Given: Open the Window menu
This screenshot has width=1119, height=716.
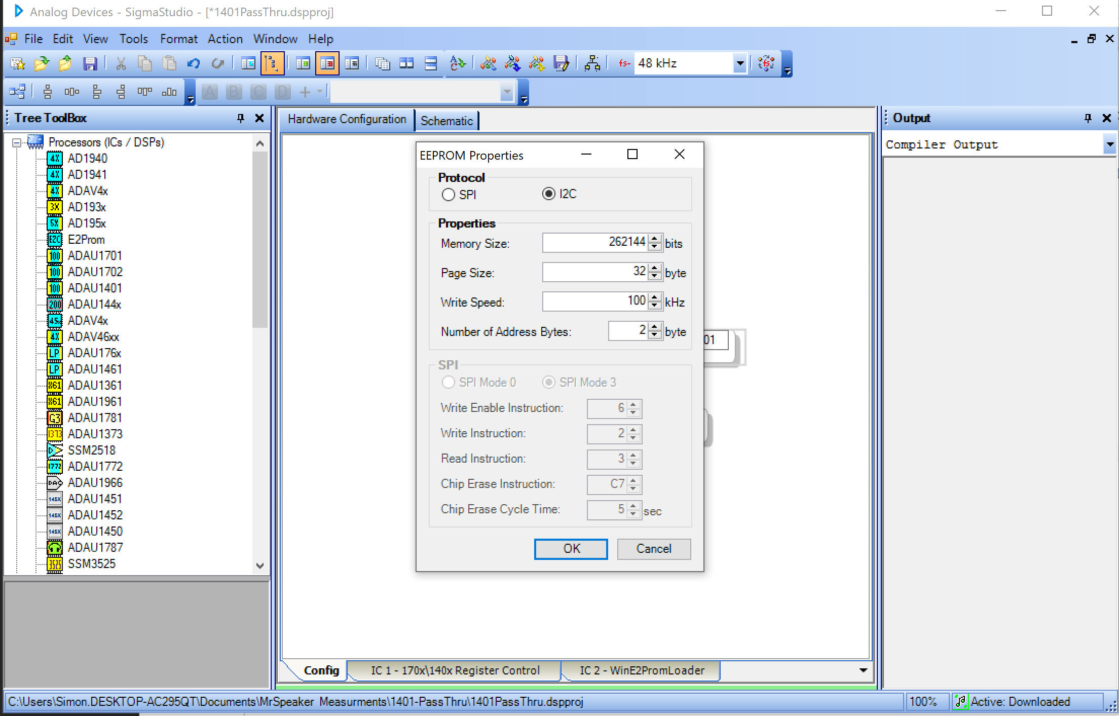Looking at the screenshot, I should coord(275,39).
